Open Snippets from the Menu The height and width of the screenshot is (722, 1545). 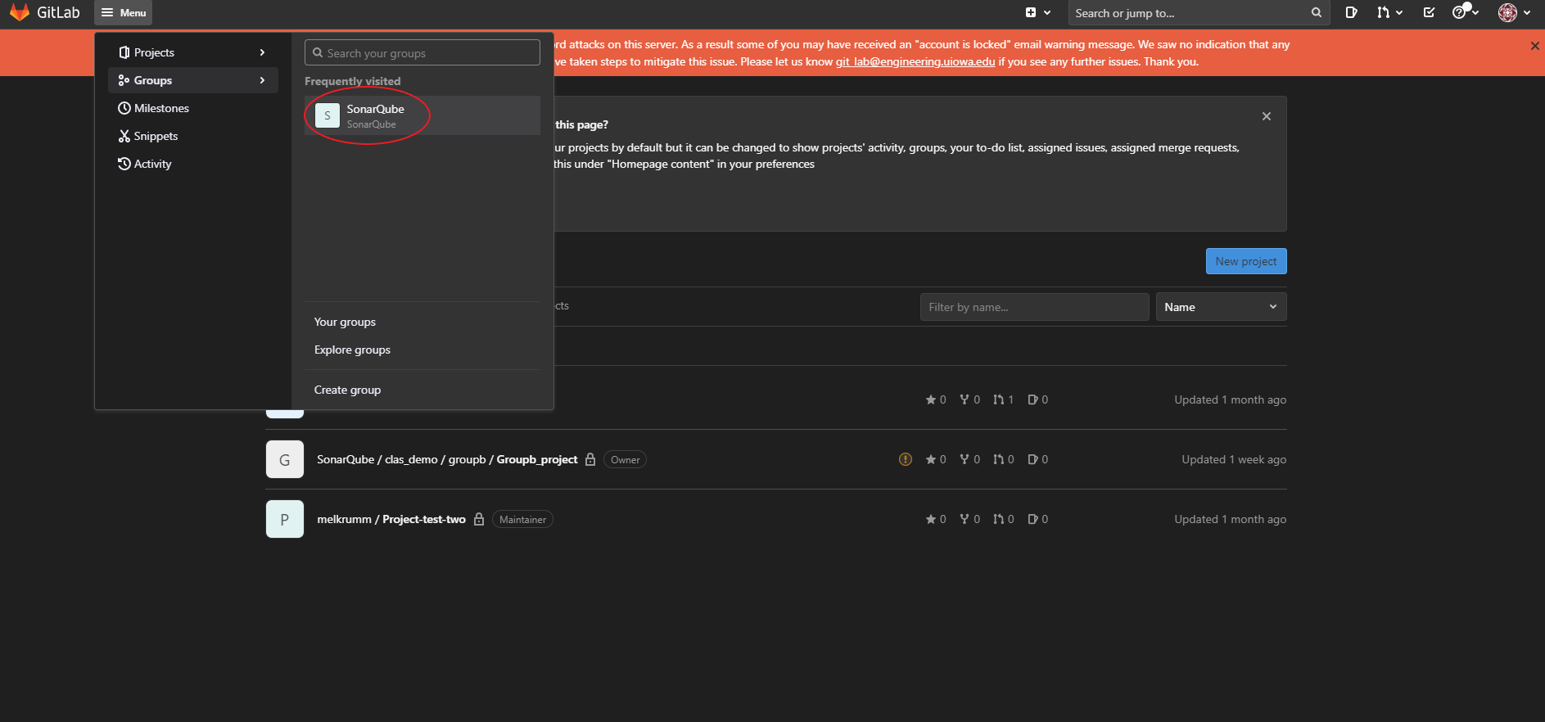click(156, 136)
